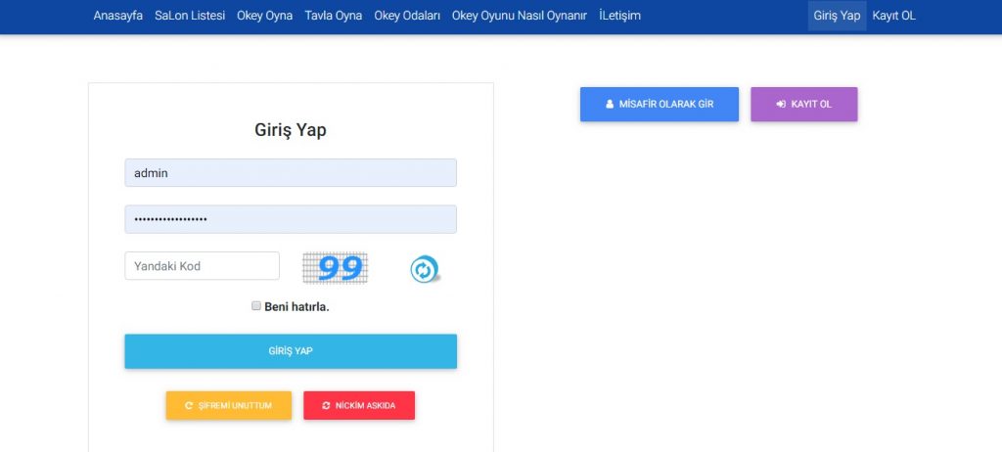Open Anasayfa in the top menu
Image resolution: width=1002 pixels, height=452 pixels.
pos(118,16)
